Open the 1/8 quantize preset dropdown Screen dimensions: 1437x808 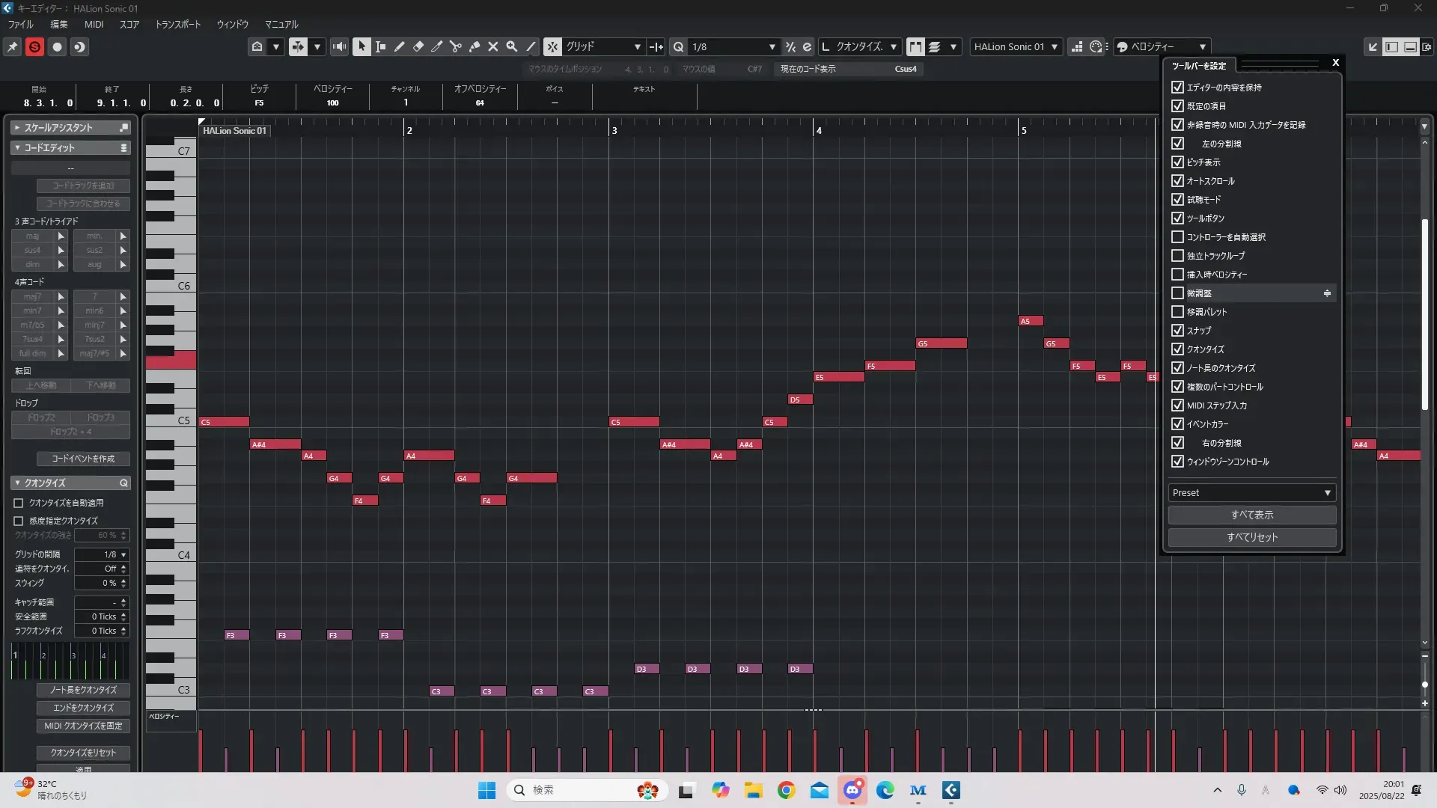pyautogui.click(x=733, y=46)
